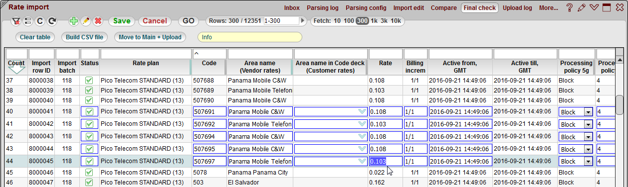This screenshot has height=187, width=628.
Task: Click the pencil icon in title bar
Action: point(581,7)
